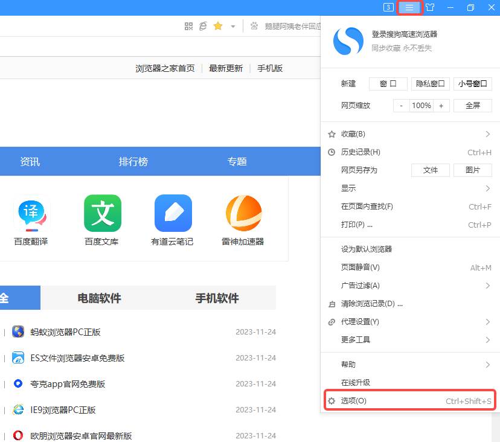Image resolution: width=500 pixels, height=442 pixels.
Task: Click the IE icon beside IE9浏览器PC正版
Action: (x=18, y=409)
